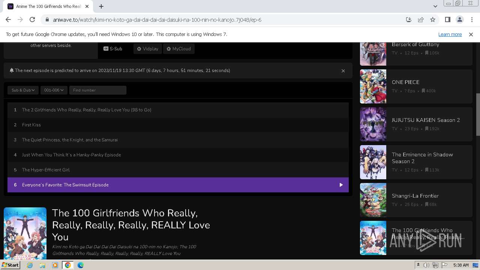Click play icon on episode 6 row
This screenshot has width=480, height=270.
pyautogui.click(x=341, y=185)
